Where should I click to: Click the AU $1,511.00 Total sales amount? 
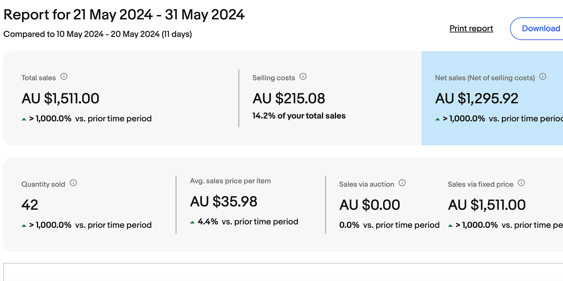(x=60, y=99)
